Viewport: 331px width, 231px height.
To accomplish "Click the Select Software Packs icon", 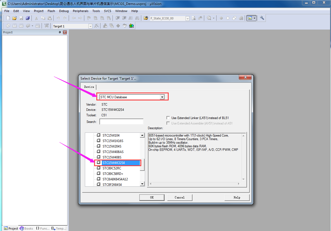I will [x=125, y=26].
